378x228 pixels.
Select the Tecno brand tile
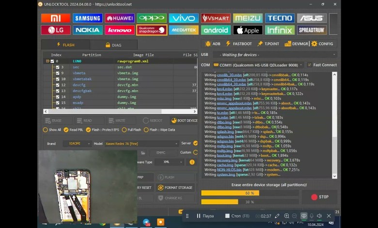pos(280,18)
